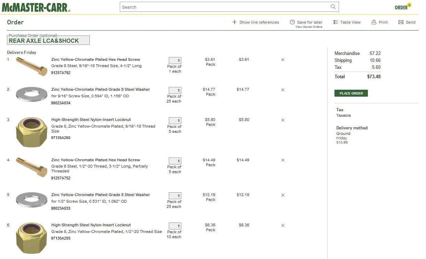Click the Total $73.48 amount
Screen dimensions: 426x259
coord(374,76)
